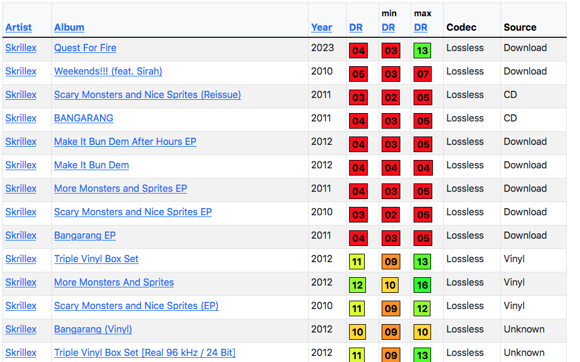The width and height of the screenshot is (580, 362).
Task: Sort table by Year column header
Action: click(x=321, y=27)
